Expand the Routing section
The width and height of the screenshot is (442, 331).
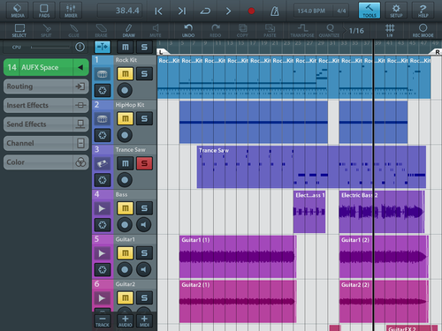46,87
